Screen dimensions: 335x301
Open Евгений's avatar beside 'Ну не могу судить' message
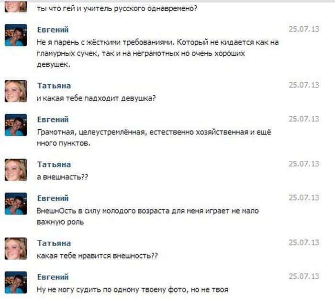16,282
